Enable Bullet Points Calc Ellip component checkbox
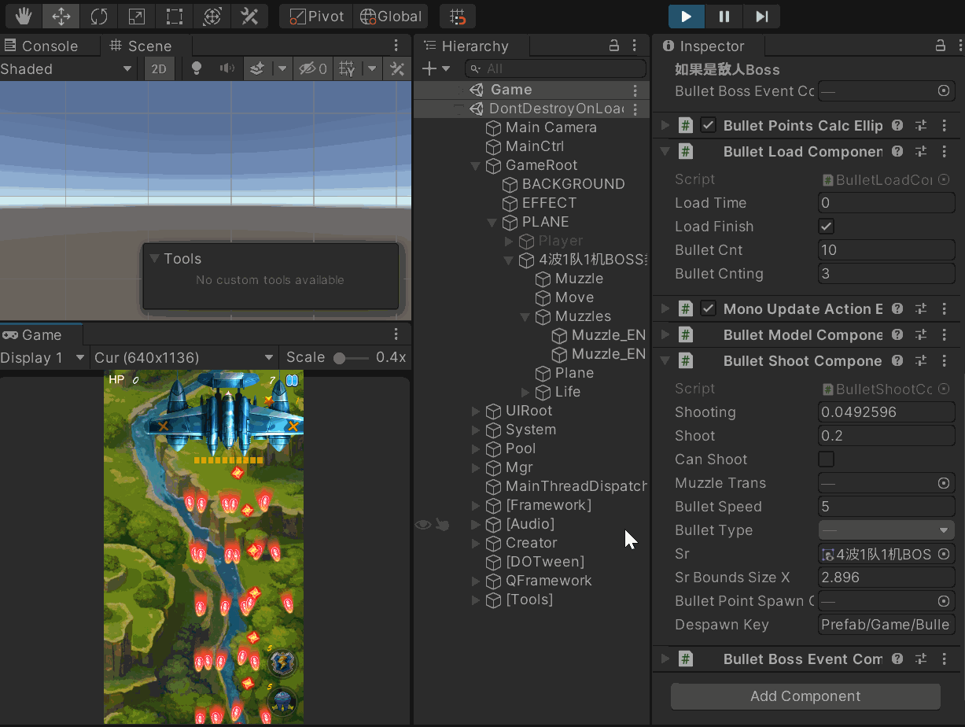Image resolution: width=965 pixels, height=727 pixels. tap(708, 125)
